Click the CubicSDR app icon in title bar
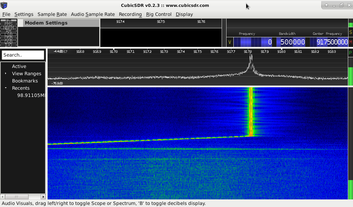 (4, 5)
